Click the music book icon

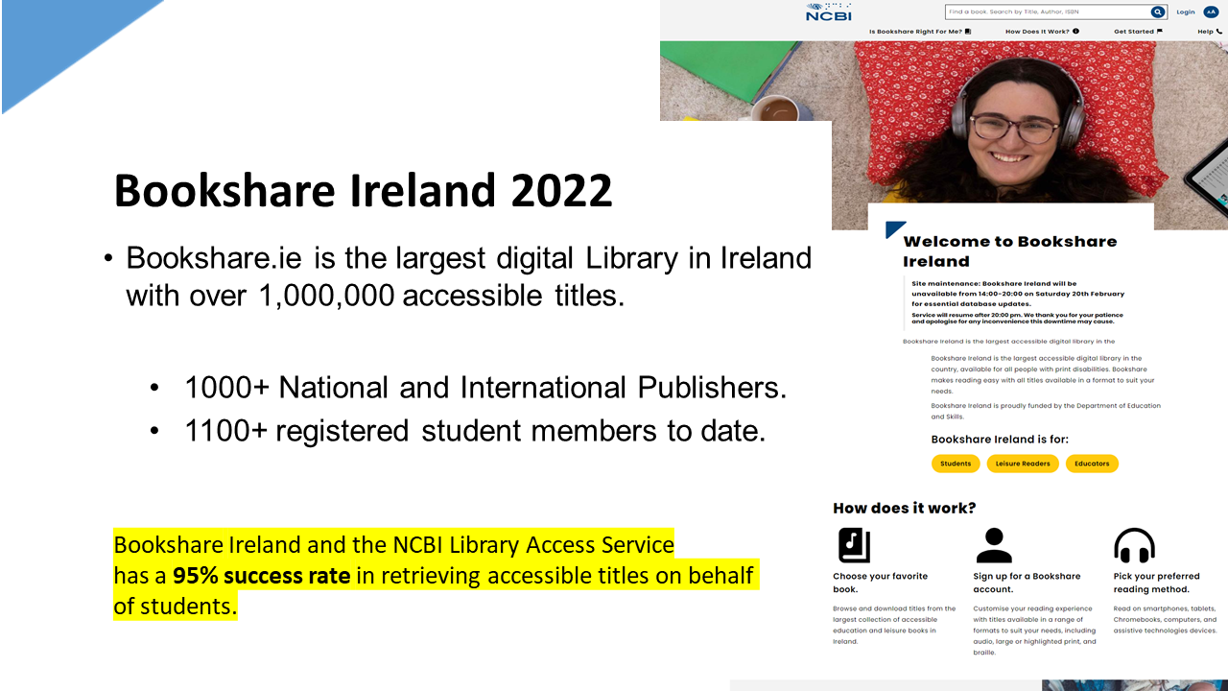854,545
